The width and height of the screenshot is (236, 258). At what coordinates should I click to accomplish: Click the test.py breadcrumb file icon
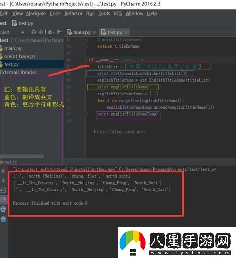click(14, 23)
